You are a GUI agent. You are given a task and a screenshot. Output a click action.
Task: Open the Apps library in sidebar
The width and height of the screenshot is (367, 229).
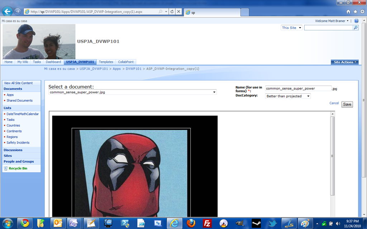pos(10,94)
